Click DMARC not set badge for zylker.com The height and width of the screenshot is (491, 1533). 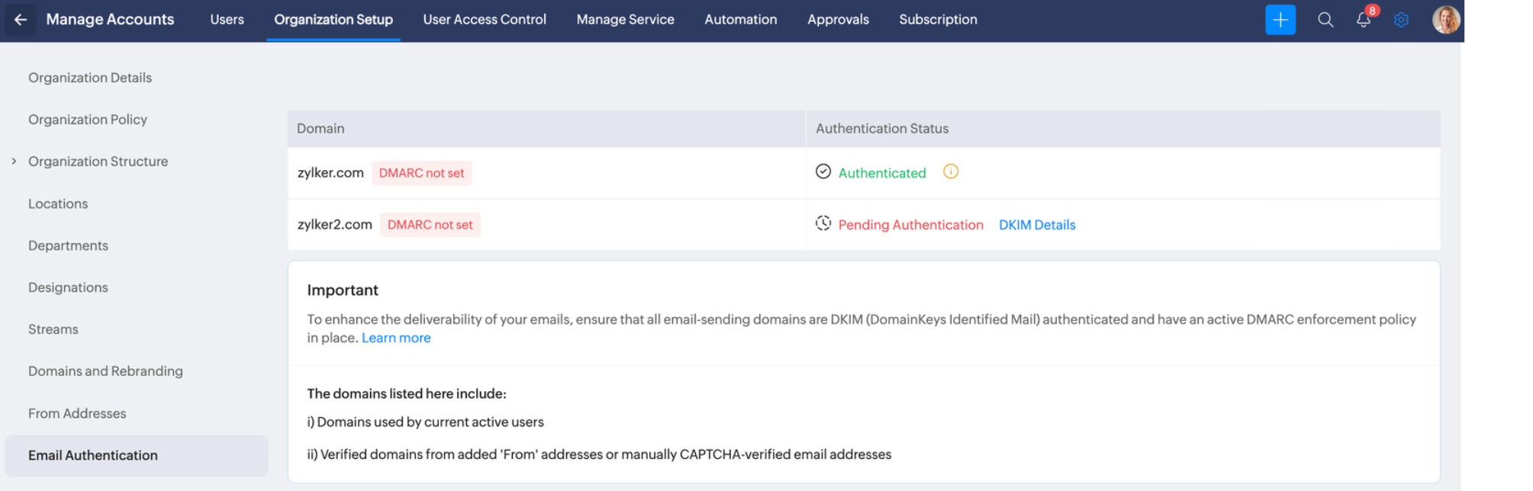(x=421, y=173)
